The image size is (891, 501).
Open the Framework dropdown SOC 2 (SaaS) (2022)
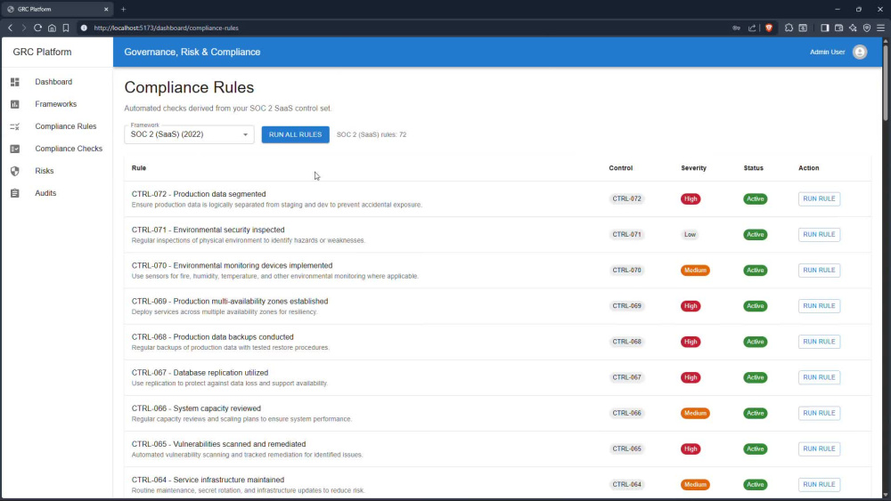click(189, 134)
